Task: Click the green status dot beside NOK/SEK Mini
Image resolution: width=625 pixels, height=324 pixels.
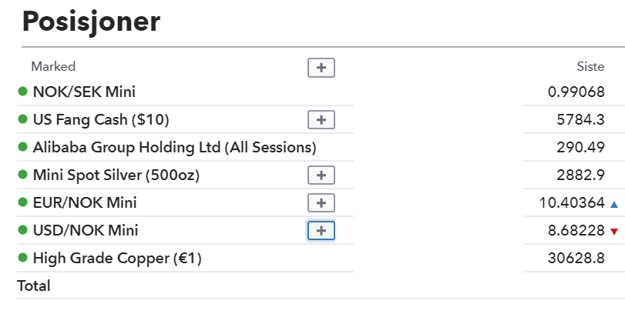Action: pos(22,92)
